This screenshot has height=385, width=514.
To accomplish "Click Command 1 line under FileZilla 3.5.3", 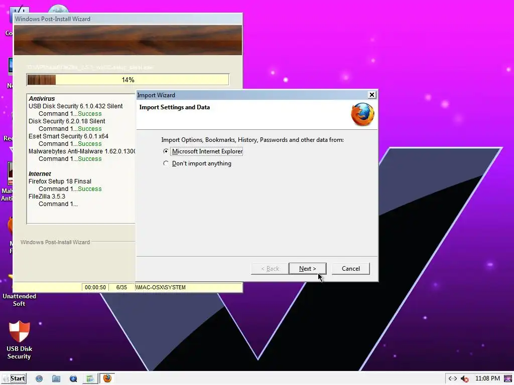I will [58, 204].
